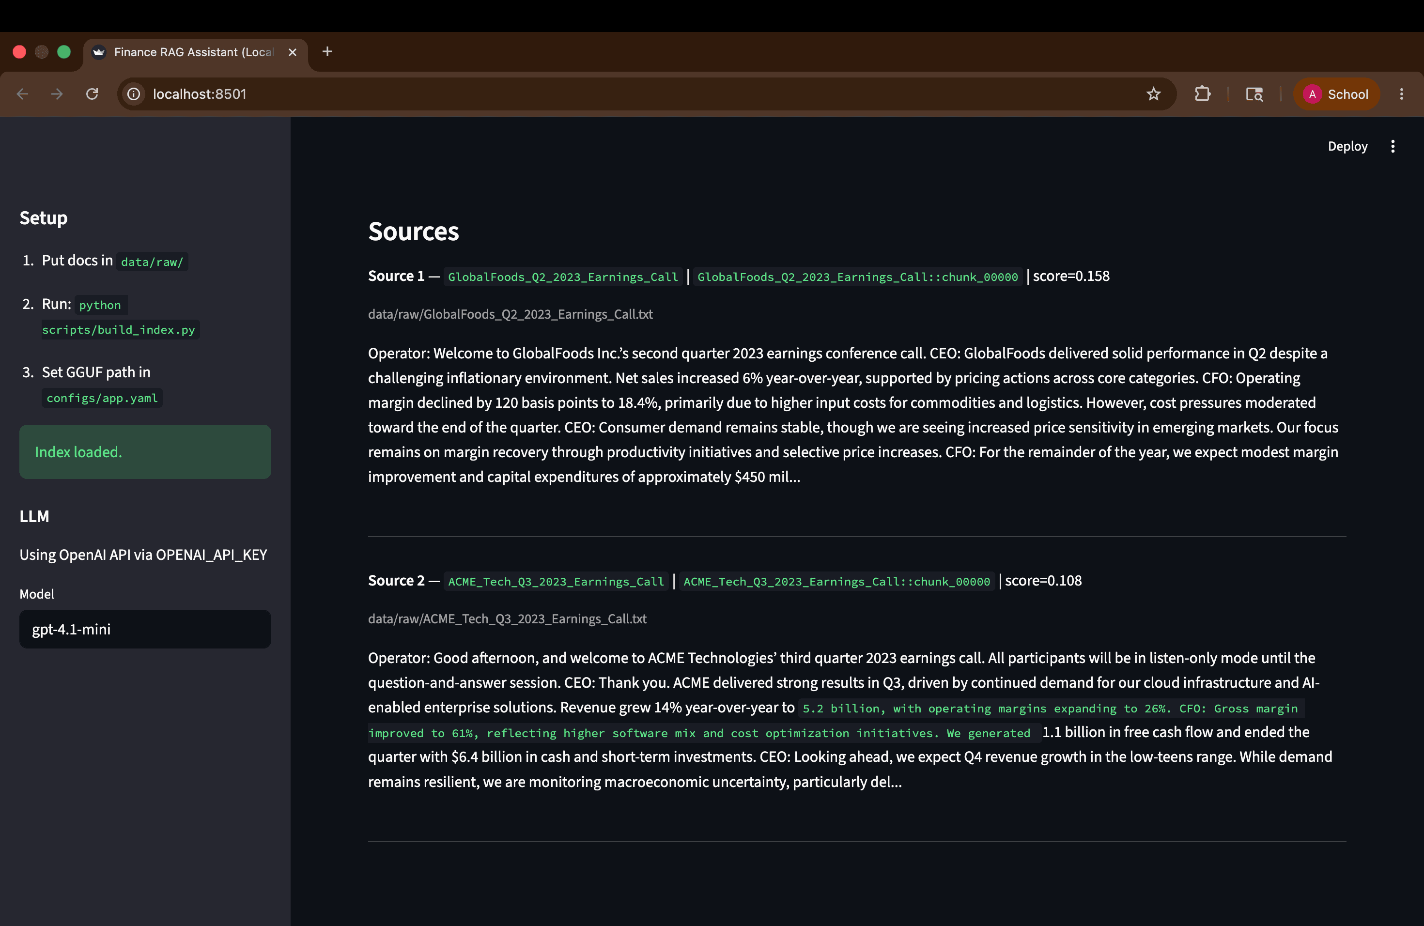Click the browser forward arrow
The image size is (1424, 926).
point(57,94)
